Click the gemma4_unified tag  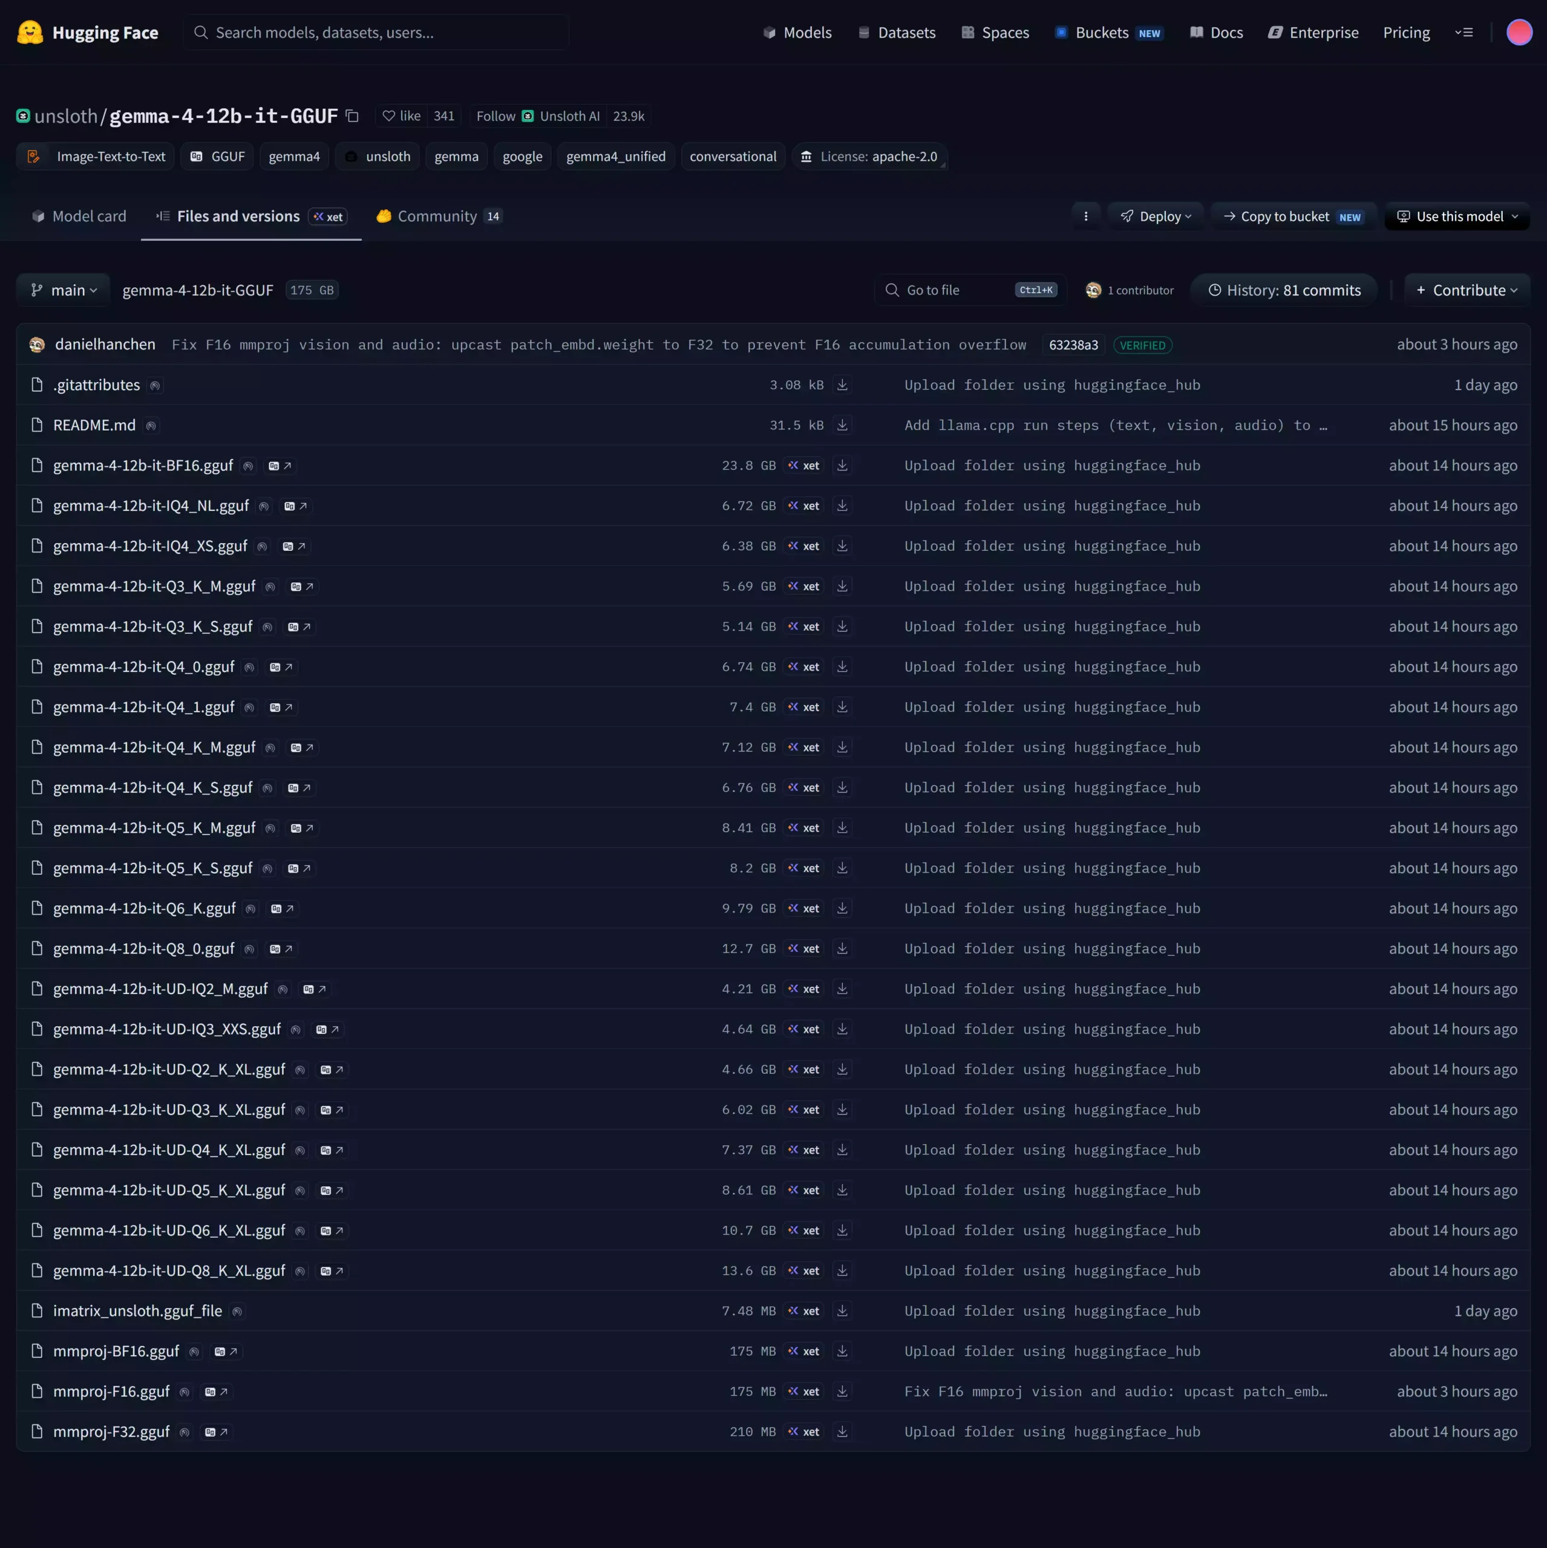coord(617,156)
